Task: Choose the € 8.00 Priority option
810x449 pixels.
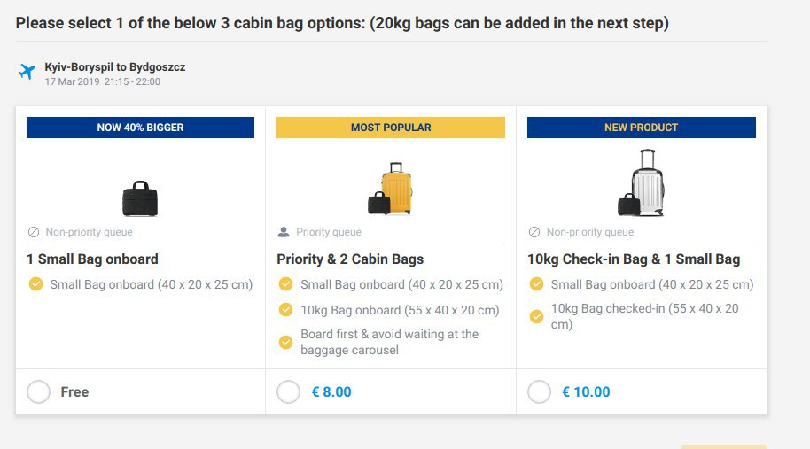Action: coord(288,392)
